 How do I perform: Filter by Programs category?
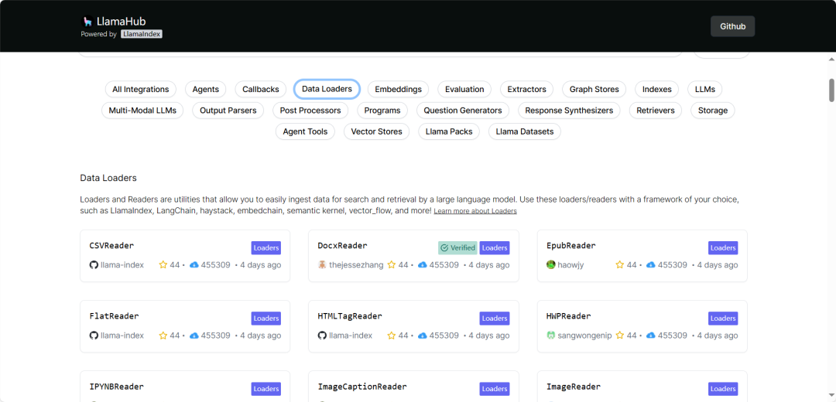[x=382, y=111]
